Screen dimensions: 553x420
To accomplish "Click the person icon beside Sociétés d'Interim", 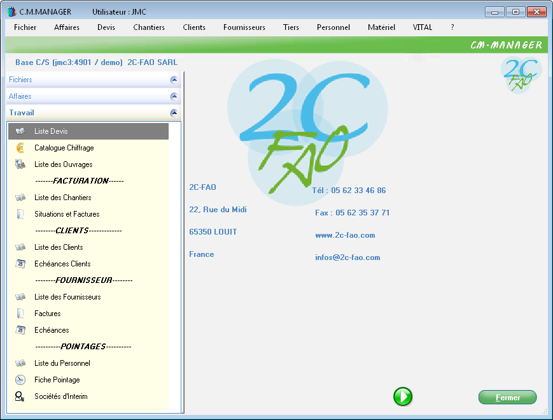I will (x=20, y=396).
